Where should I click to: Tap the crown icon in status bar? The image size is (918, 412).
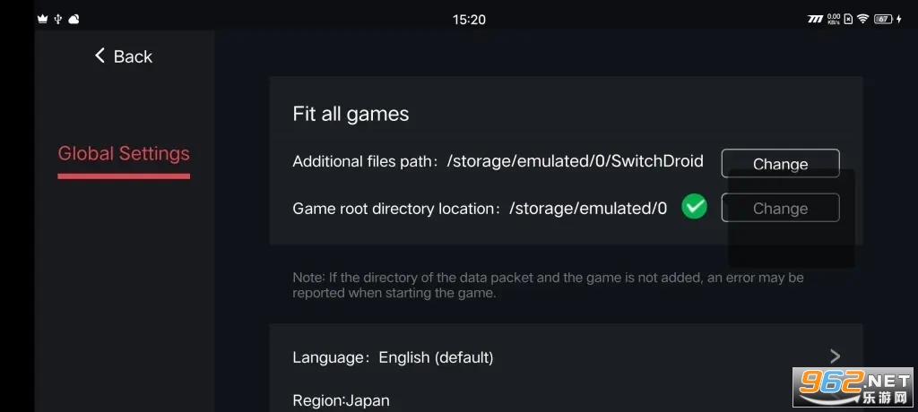(x=42, y=19)
